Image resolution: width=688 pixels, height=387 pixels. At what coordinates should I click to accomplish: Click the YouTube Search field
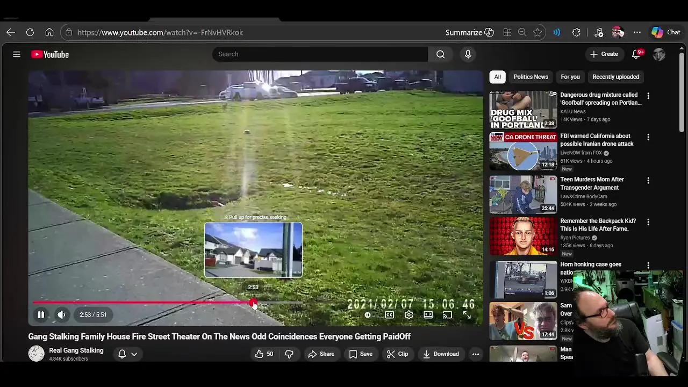tap(320, 54)
